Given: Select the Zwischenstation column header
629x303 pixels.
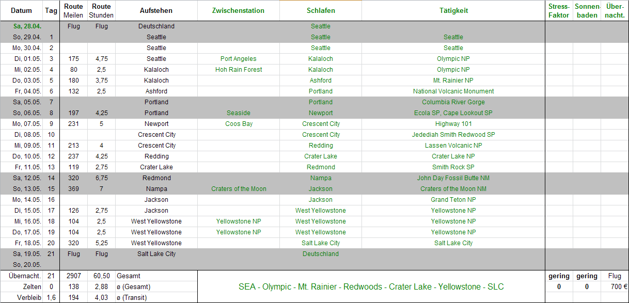Looking at the screenshot, I should click(238, 10).
